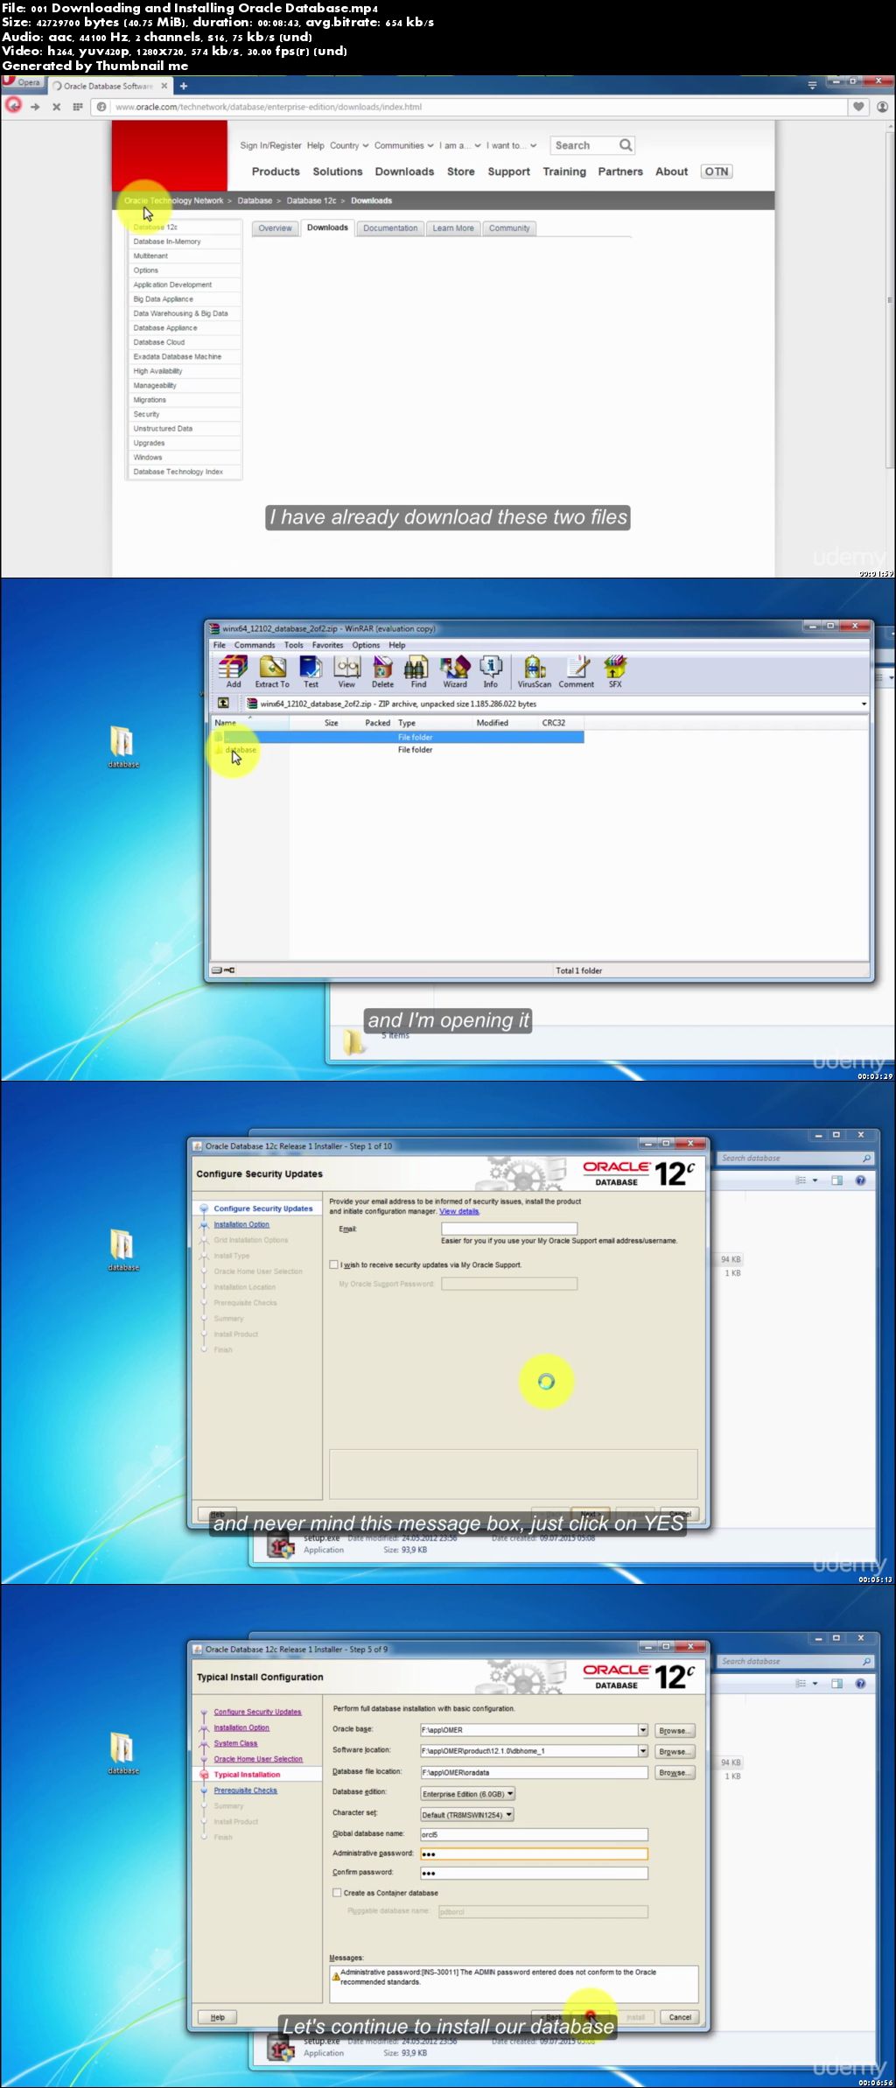This screenshot has height=2088, width=896.
Task: Click the Prerequisite Checks step link in Step 5 installer
Action: 245,1790
